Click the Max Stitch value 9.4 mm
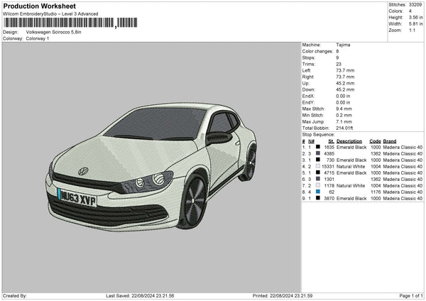Screen dimensions: 426x301 tap(344, 109)
